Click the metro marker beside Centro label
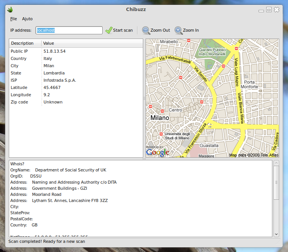 click(x=162, y=111)
